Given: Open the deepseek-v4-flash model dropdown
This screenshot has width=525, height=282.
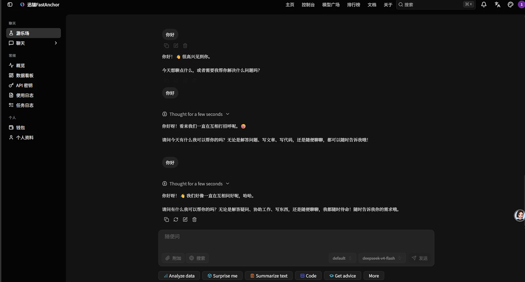Looking at the screenshot, I should coord(382,258).
